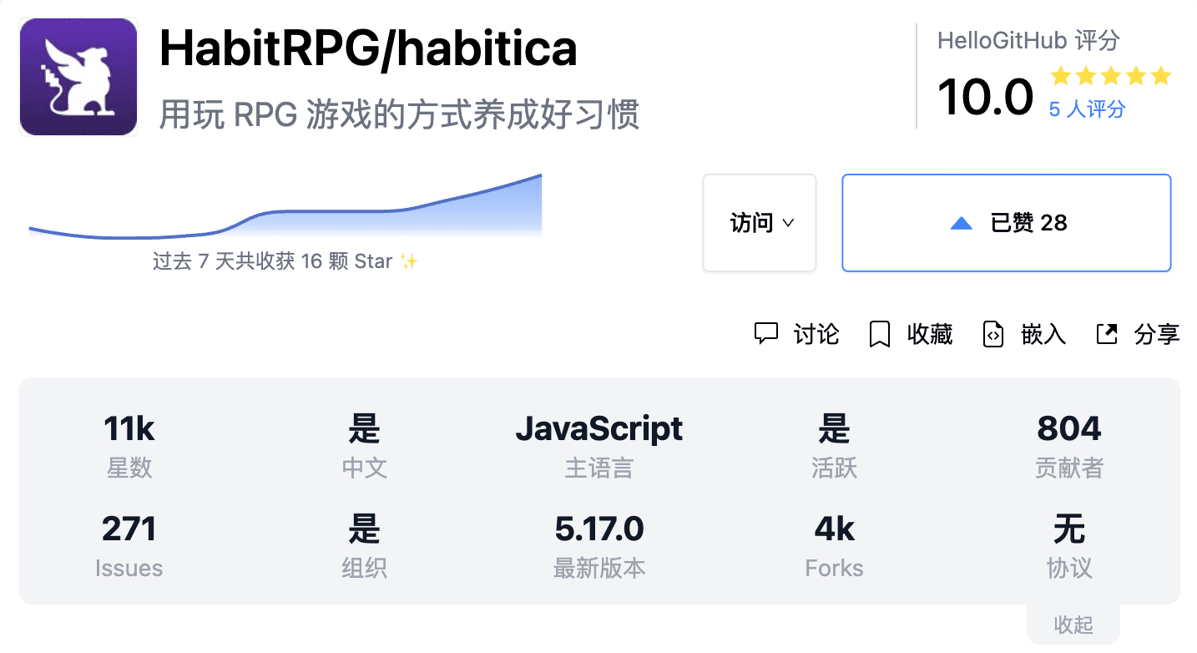Toggle the 已赞 28 upvote state
The width and height of the screenshot is (1197, 653).
[x=1006, y=222]
